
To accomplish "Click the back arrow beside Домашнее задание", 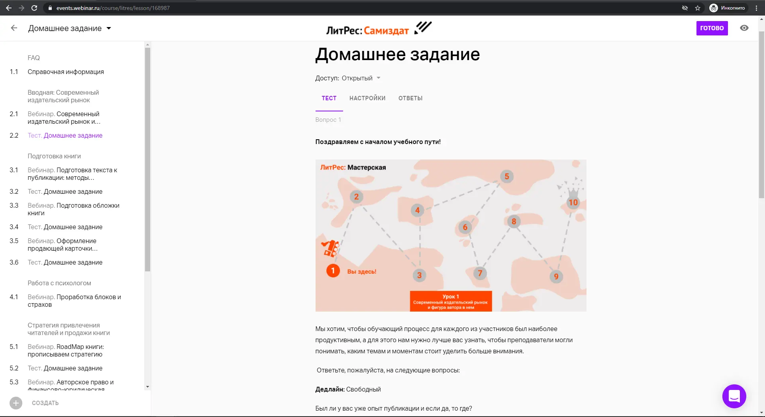I will pyautogui.click(x=14, y=28).
